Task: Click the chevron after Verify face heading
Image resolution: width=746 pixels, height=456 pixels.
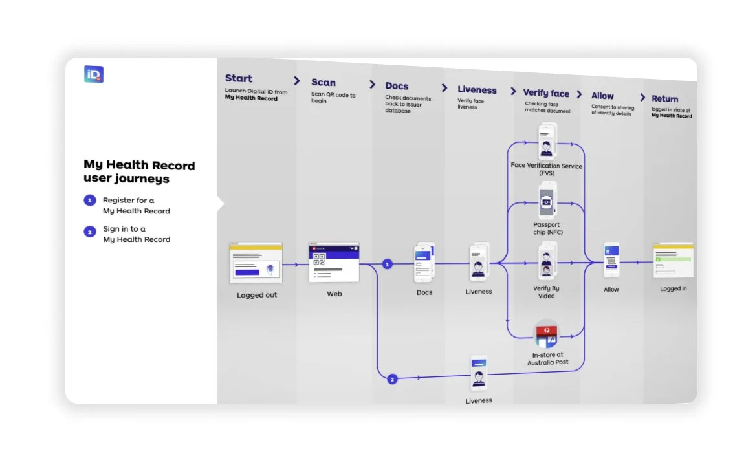Action: (x=579, y=94)
